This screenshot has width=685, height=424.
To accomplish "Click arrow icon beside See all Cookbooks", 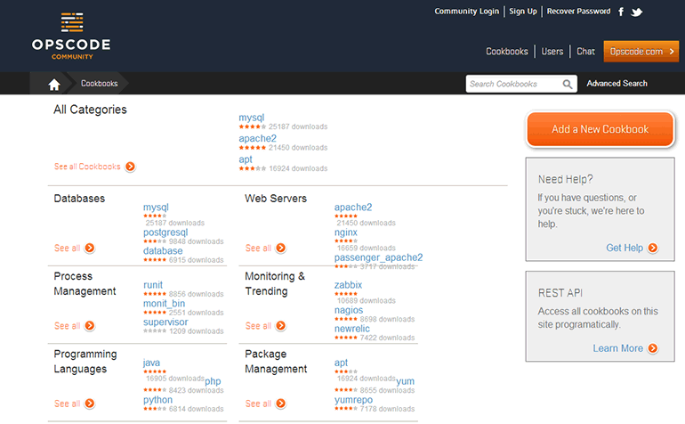I will (130, 167).
